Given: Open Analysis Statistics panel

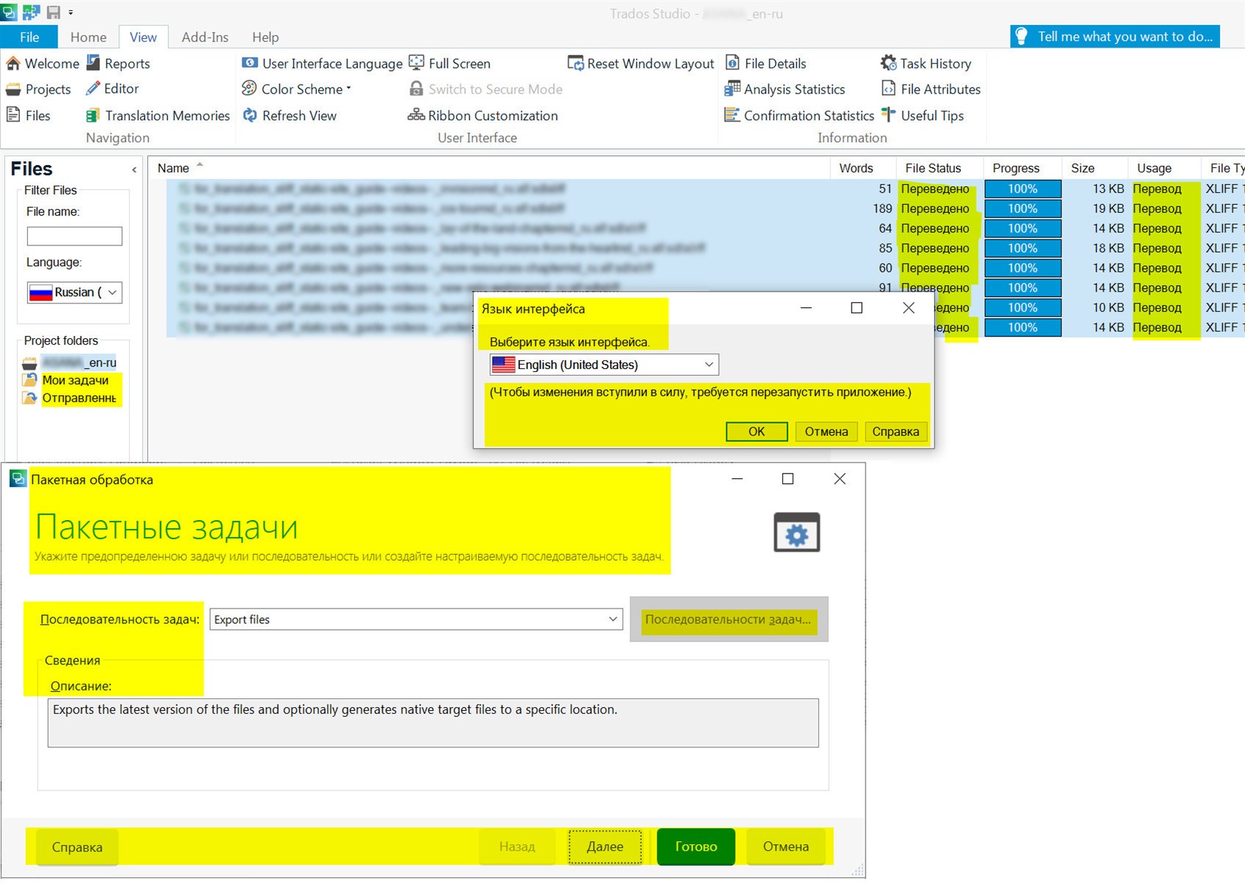Looking at the screenshot, I should pyautogui.click(x=785, y=89).
